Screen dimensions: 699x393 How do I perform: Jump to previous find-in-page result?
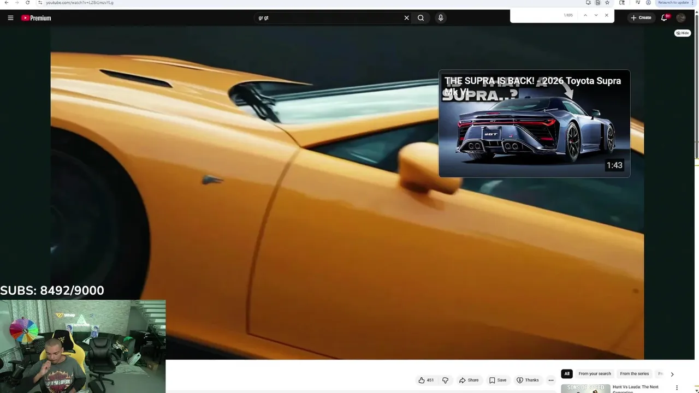pyautogui.click(x=585, y=15)
